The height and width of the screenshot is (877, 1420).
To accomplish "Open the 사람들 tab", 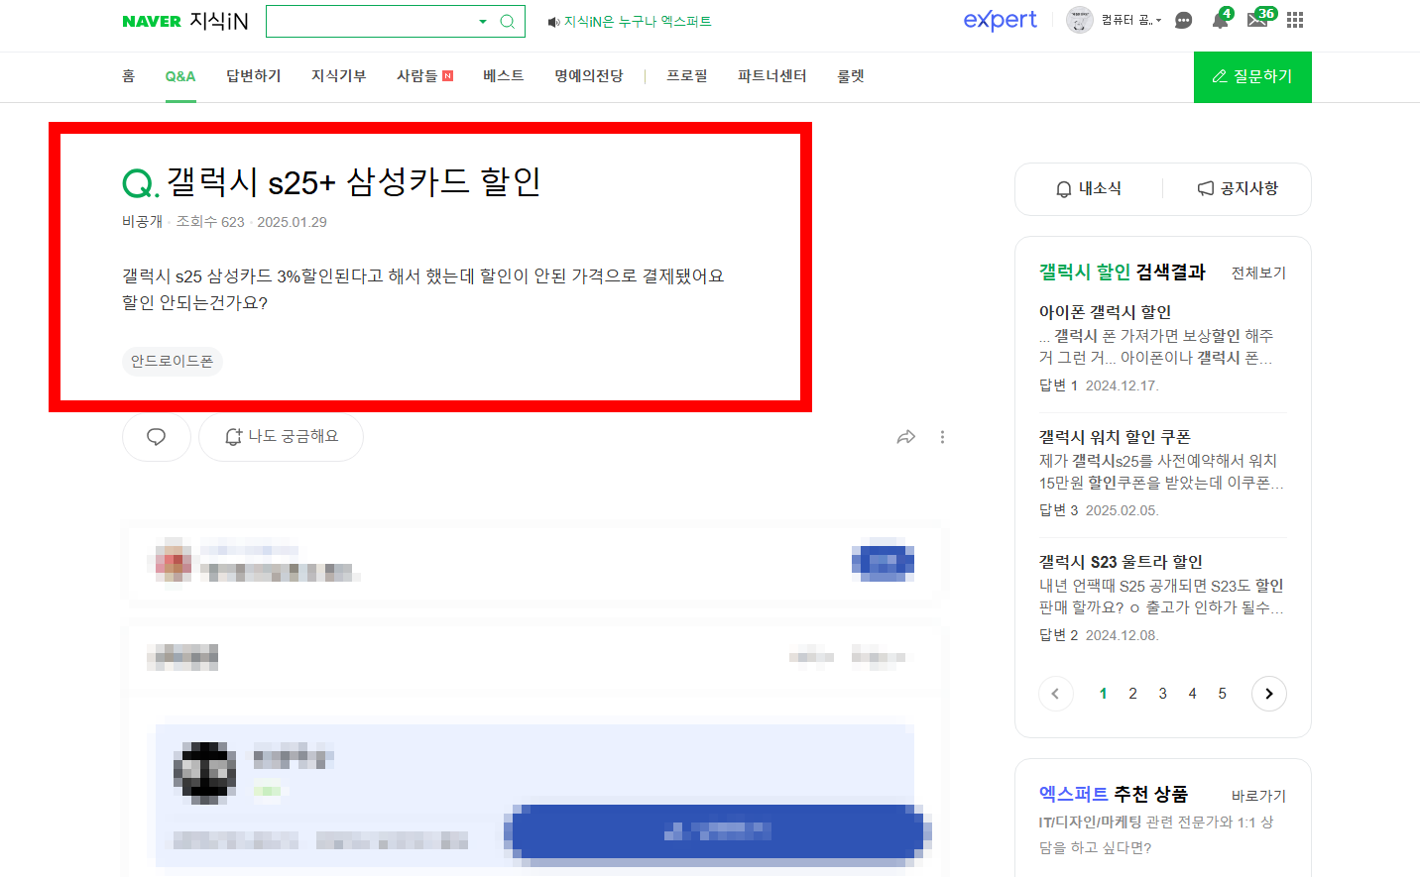I will coord(424,76).
